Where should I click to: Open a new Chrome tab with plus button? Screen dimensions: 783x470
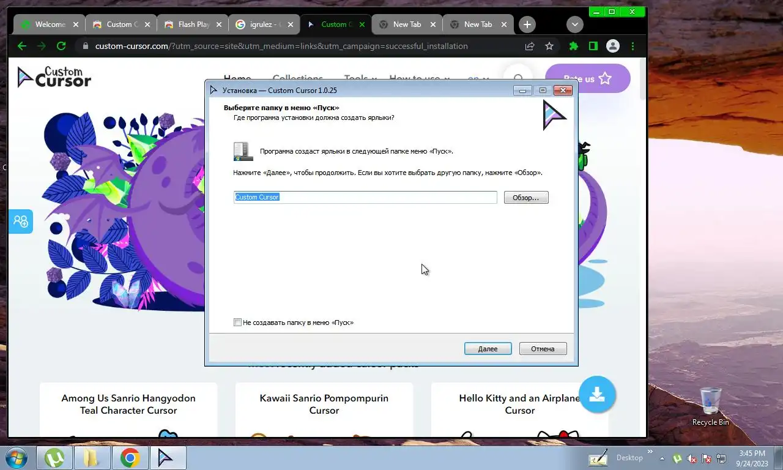(527, 24)
